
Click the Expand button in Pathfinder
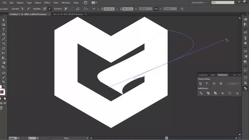coord(233,84)
